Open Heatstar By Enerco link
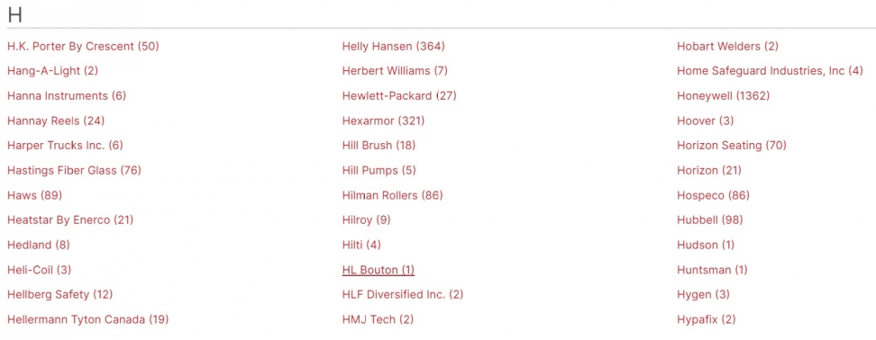 coord(70,219)
